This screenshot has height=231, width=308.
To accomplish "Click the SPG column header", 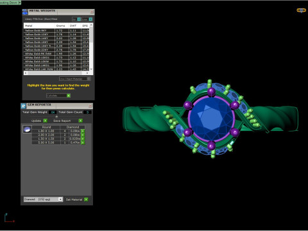I will pyautogui.click(x=85, y=26).
